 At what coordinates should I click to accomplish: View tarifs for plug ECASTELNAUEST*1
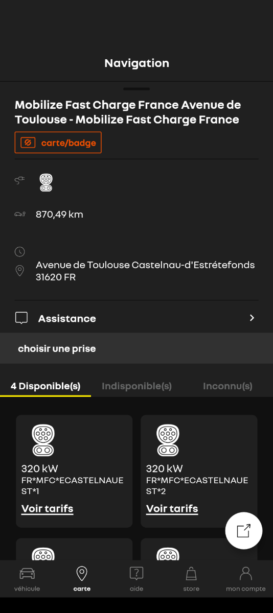47,509
